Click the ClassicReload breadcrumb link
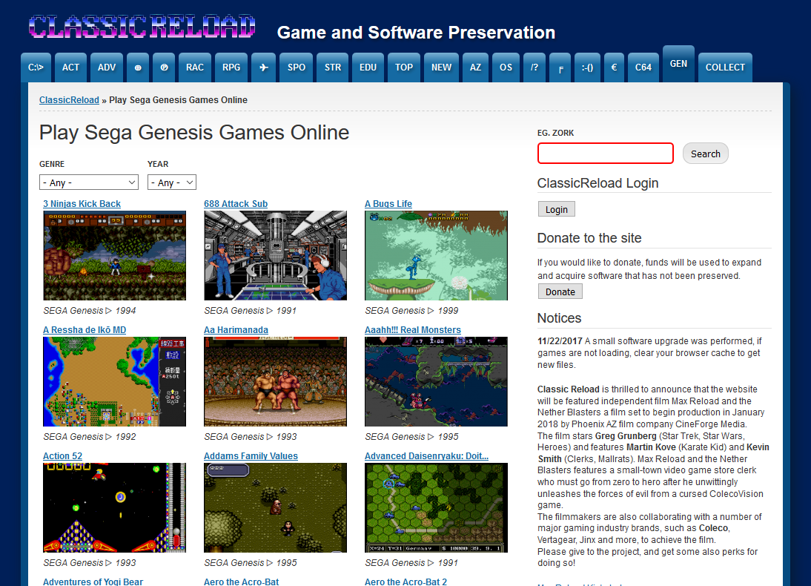This screenshot has width=811, height=586. point(68,99)
